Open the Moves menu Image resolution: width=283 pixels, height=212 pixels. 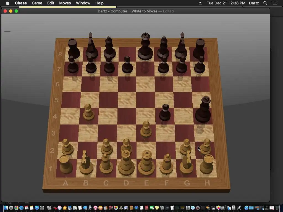point(65,3)
